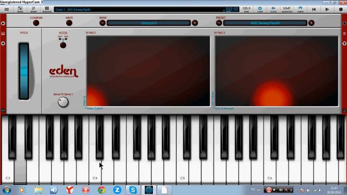Toggle the Compare button

(36, 23)
